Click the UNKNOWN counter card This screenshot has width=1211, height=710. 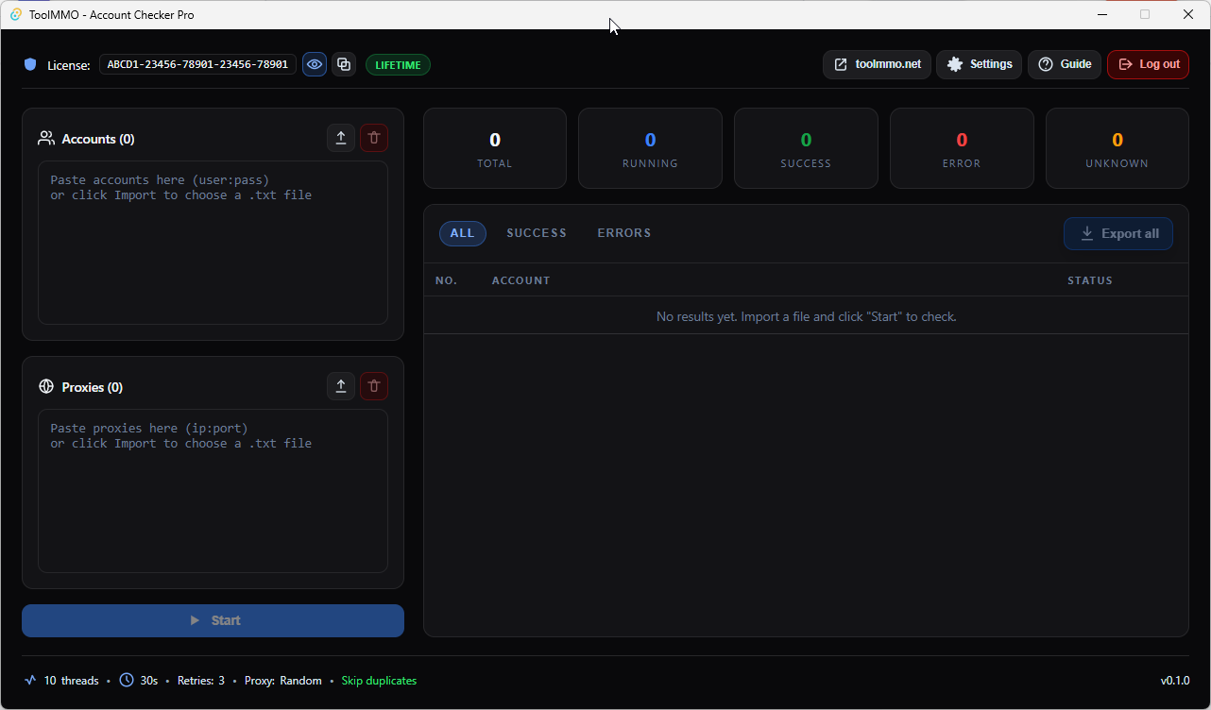click(1117, 148)
